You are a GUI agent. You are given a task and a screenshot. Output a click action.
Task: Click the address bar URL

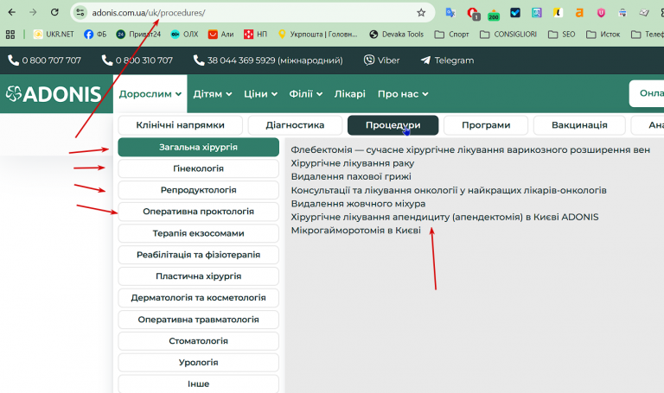[x=149, y=13]
